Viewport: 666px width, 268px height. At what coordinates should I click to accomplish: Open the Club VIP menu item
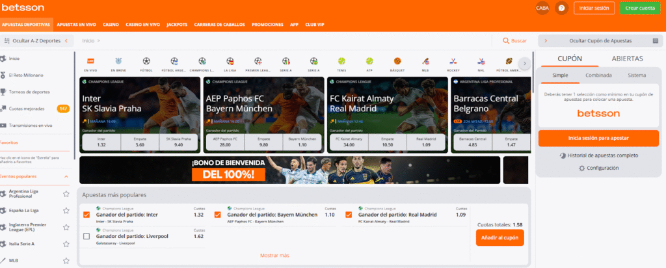click(x=315, y=25)
